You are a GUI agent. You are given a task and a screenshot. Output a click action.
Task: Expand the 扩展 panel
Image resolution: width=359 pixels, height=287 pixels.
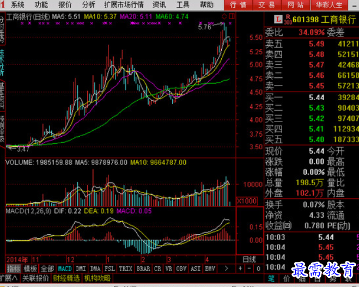9,278
